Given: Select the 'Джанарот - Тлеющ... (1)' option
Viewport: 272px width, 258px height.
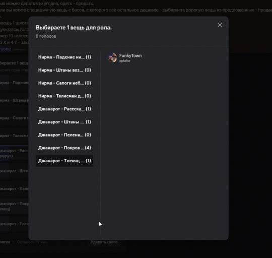Looking at the screenshot, I should pos(64,161).
